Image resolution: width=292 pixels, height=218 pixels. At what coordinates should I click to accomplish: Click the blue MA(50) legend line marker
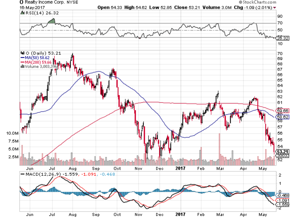[x=22, y=58]
